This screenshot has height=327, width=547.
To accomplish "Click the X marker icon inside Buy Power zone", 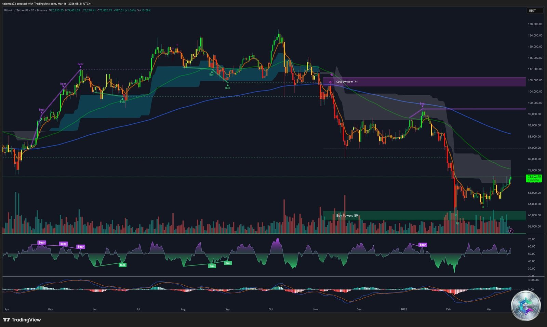I will tap(456, 215).
